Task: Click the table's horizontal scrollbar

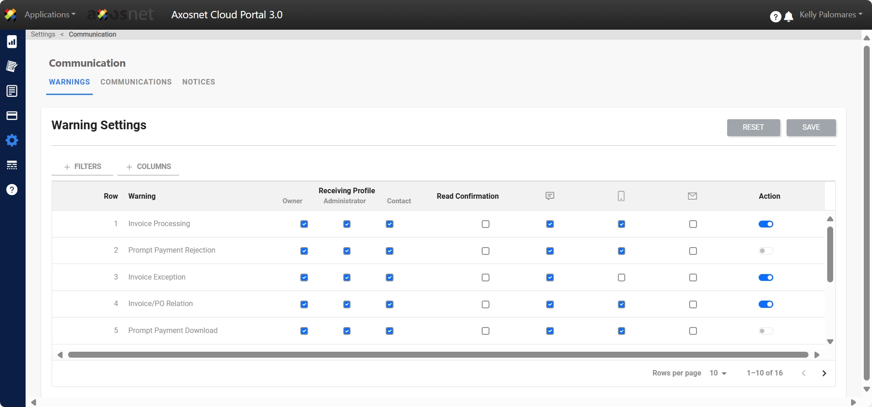Action: (x=438, y=355)
